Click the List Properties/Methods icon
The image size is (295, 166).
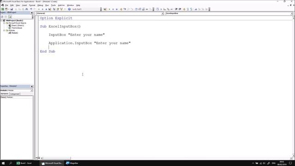click(158, 9)
